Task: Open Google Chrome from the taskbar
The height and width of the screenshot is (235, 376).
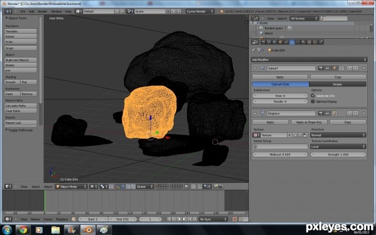Action: coord(23,230)
